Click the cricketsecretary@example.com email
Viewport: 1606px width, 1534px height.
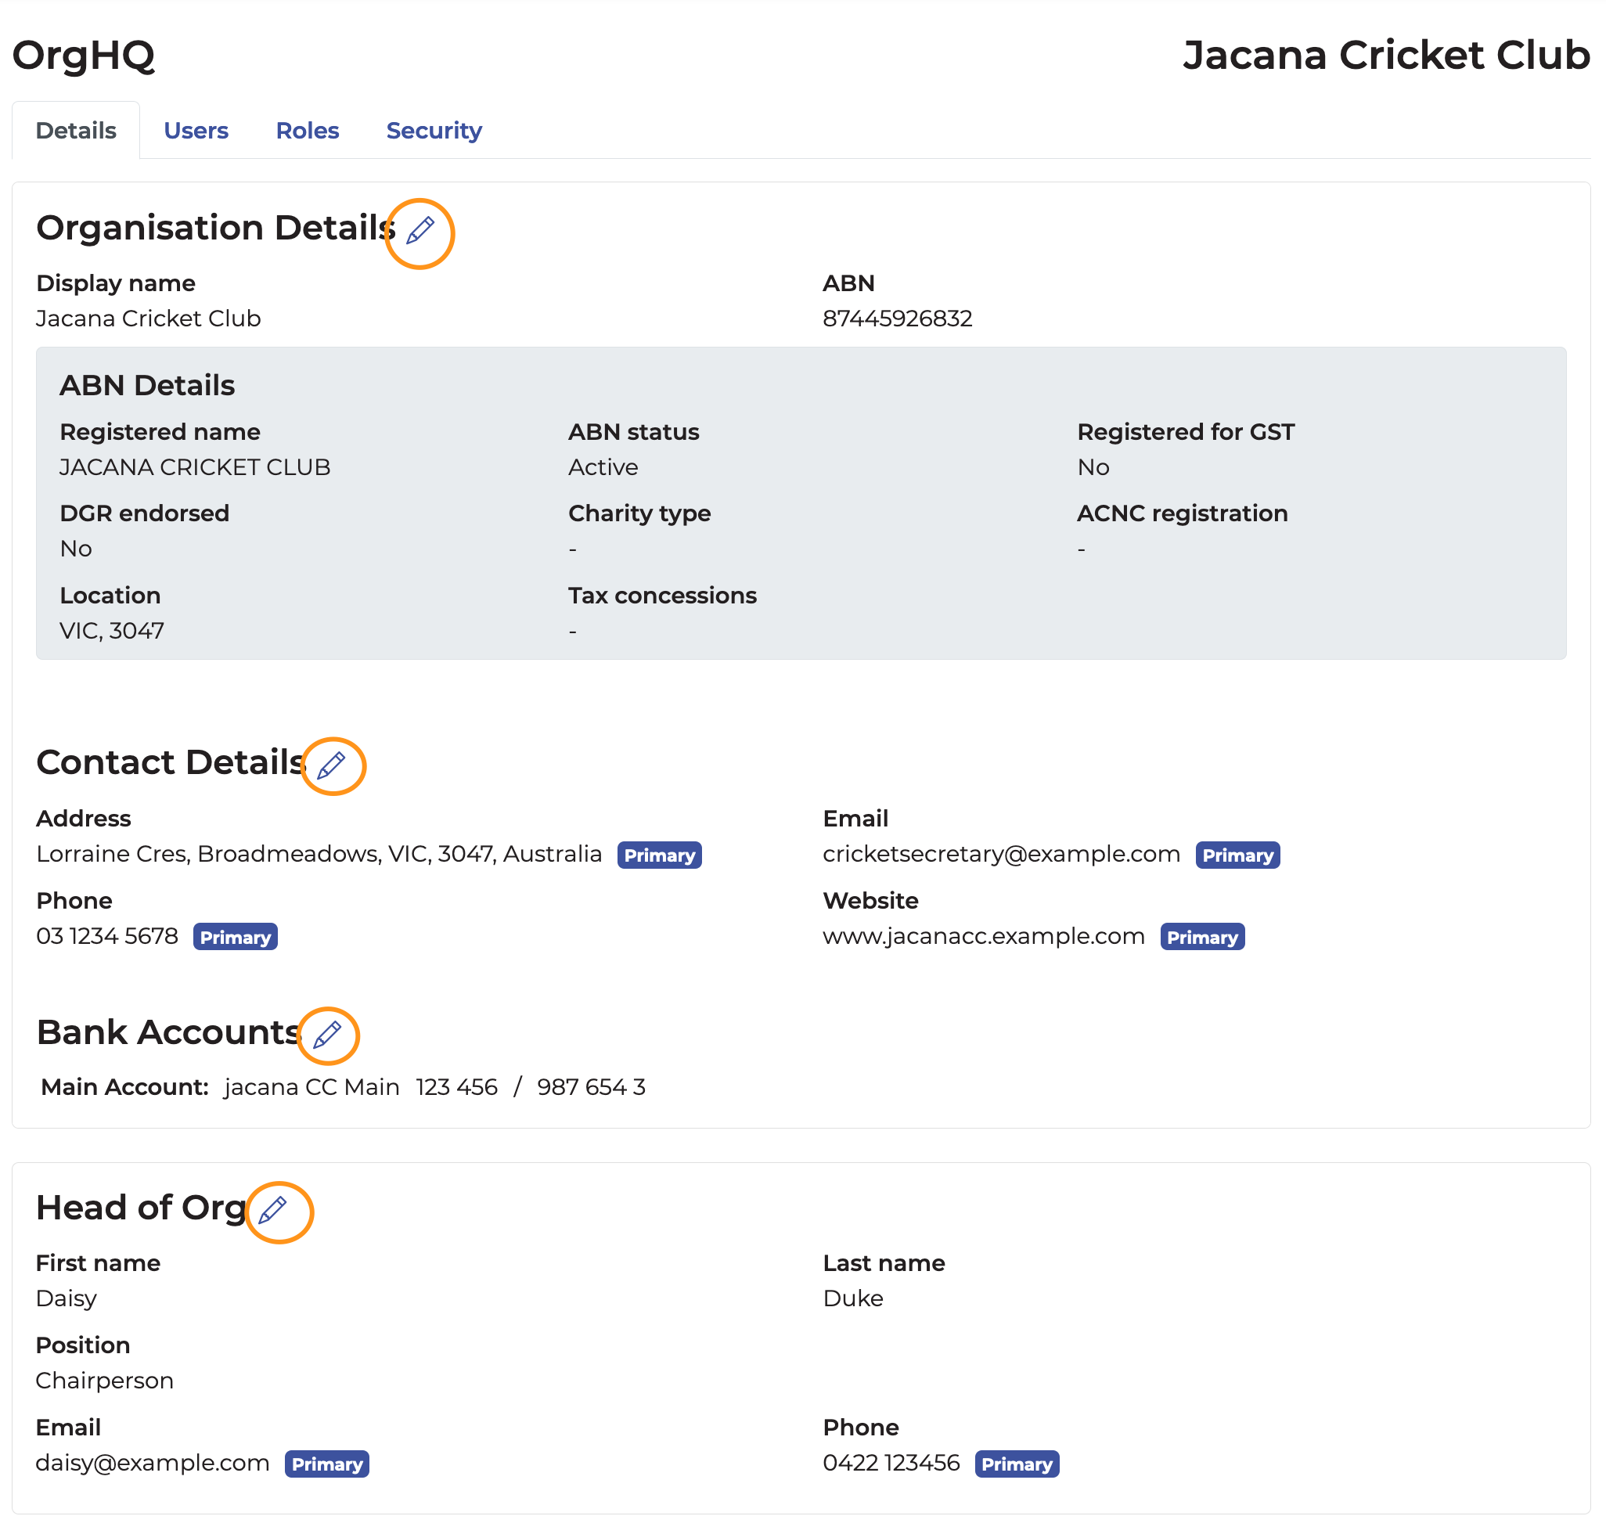tap(1001, 855)
